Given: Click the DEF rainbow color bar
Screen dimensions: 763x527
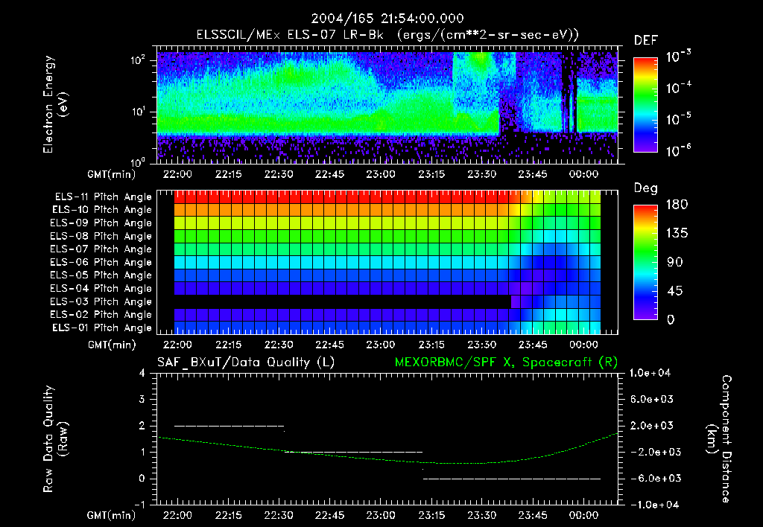Looking at the screenshot, I should tap(645, 105).
